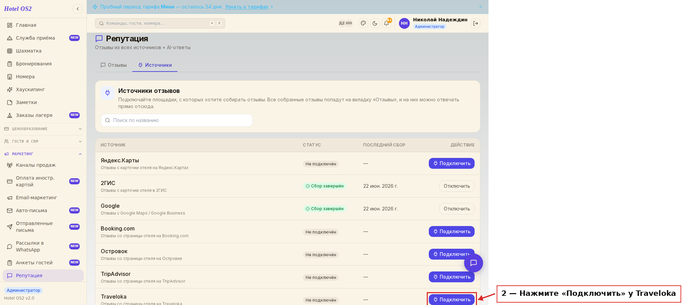Viewport: 689px width, 305px height.
Task: Open Авто-письма in the sidebar
Action: tap(43, 210)
